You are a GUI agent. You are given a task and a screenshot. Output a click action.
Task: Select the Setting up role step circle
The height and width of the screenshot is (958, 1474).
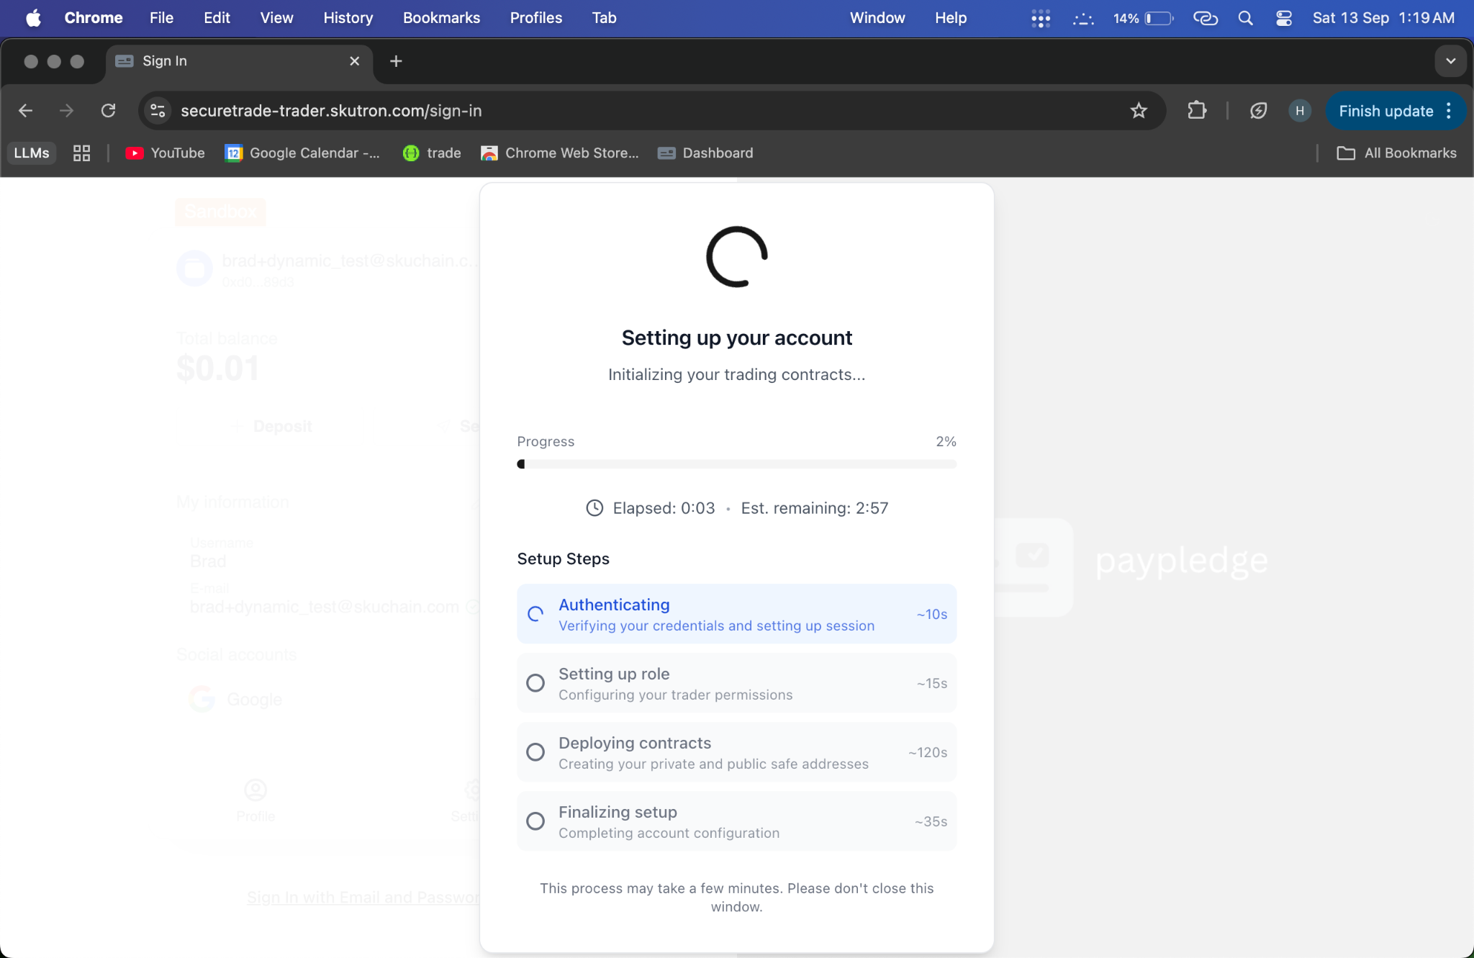point(535,683)
